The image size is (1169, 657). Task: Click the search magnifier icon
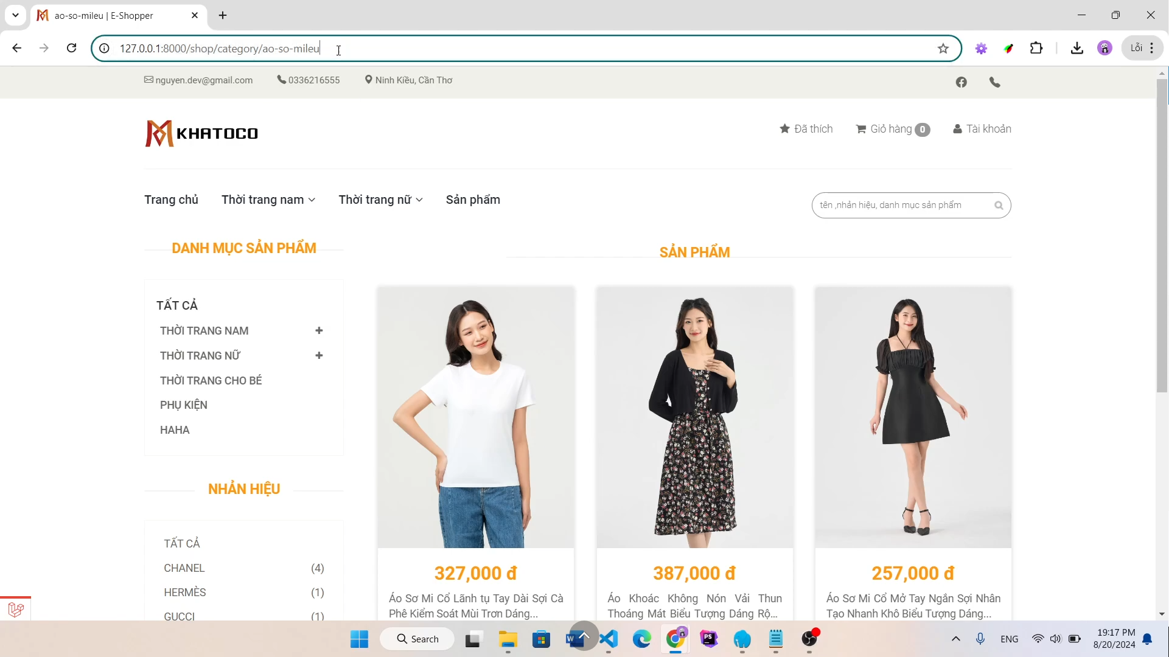click(999, 206)
